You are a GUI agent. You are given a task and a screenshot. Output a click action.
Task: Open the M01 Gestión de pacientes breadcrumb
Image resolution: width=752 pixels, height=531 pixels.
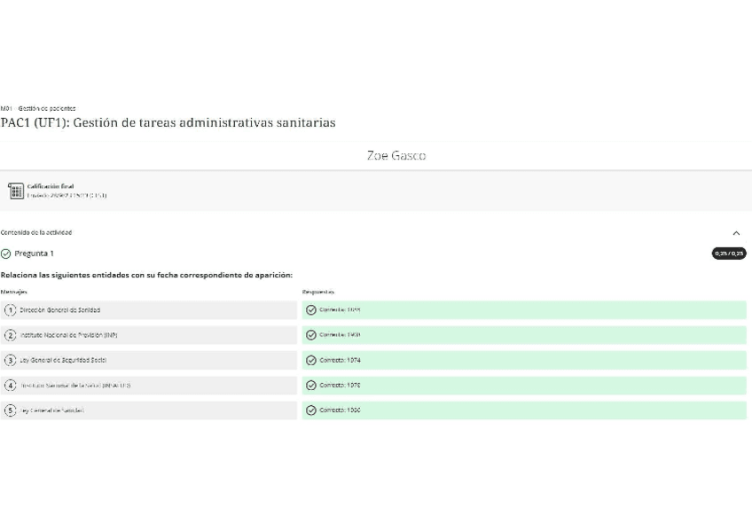pos(38,108)
